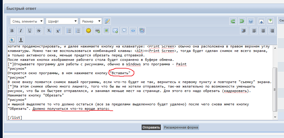284x138 pixels.
Task: Insert an image into the post
Action: [106, 31]
